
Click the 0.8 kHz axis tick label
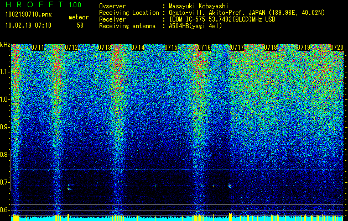click(5, 155)
